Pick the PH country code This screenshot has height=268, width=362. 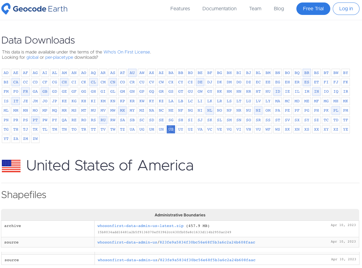pos(316,111)
